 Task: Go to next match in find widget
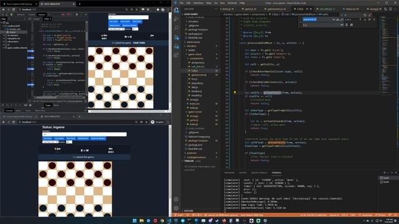click(x=365, y=19)
